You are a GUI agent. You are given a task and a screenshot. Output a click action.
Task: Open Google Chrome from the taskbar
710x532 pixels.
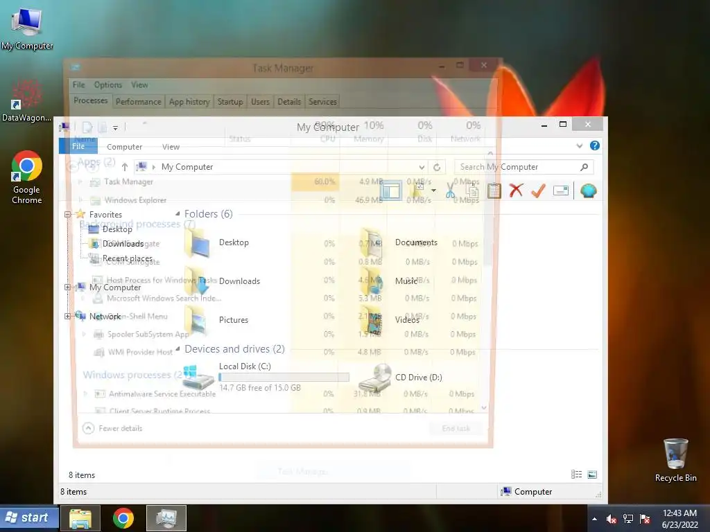[123, 518]
